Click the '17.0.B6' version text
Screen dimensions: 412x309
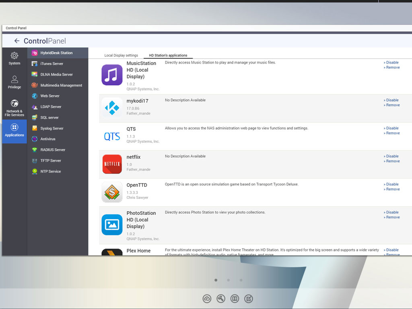pyautogui.click(x=133, y=109)
